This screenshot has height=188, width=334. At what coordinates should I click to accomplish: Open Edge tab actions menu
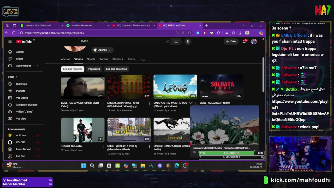coord(14,26)
